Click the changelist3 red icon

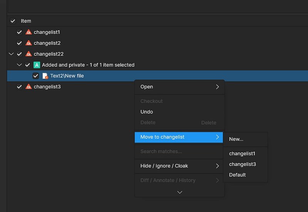28,87
